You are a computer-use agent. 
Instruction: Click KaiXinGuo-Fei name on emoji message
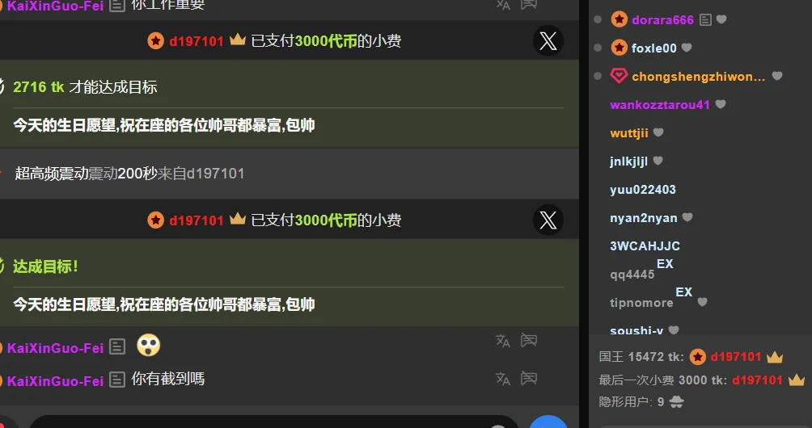56,348
